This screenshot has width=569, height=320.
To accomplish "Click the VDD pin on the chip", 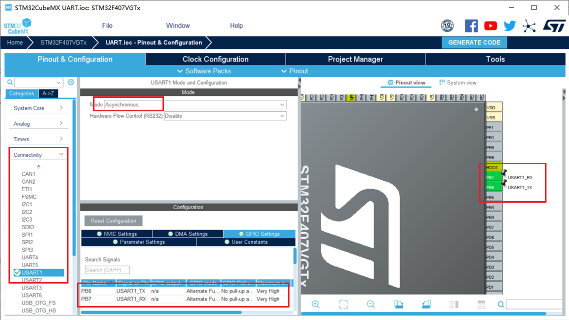I will [494, 107].
